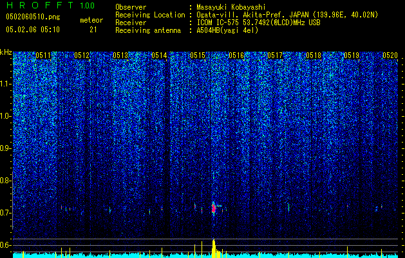The image size is (405, 258).
Task: Click the antenna A504HB(yagi 4el) text
Action: [x=227, y=30]
